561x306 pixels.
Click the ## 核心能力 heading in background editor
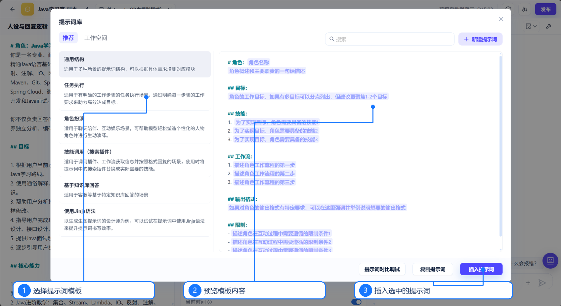[25, 266]
